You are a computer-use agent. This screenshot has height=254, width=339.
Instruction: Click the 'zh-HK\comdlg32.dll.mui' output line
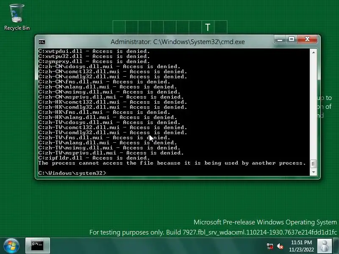(x=113, y=107)
